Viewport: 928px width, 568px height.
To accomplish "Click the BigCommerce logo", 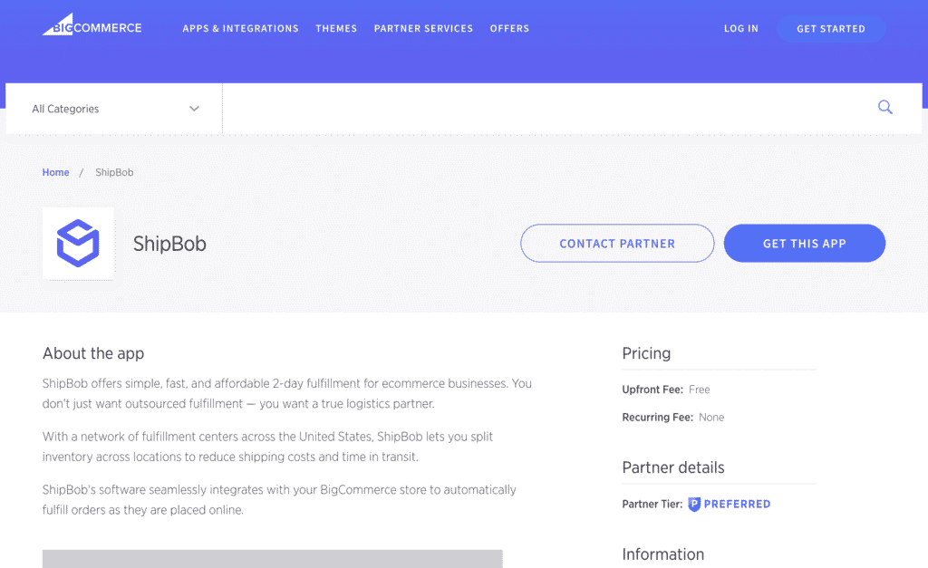I will [92, 26].
